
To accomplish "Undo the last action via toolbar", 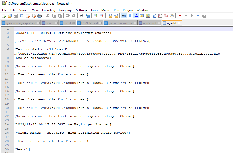I will (x=68, y=16).
